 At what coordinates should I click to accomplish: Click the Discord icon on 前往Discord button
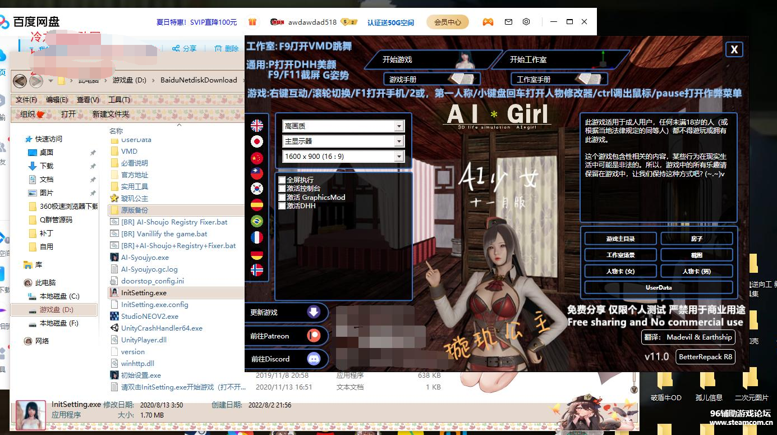tap(315, 359)
